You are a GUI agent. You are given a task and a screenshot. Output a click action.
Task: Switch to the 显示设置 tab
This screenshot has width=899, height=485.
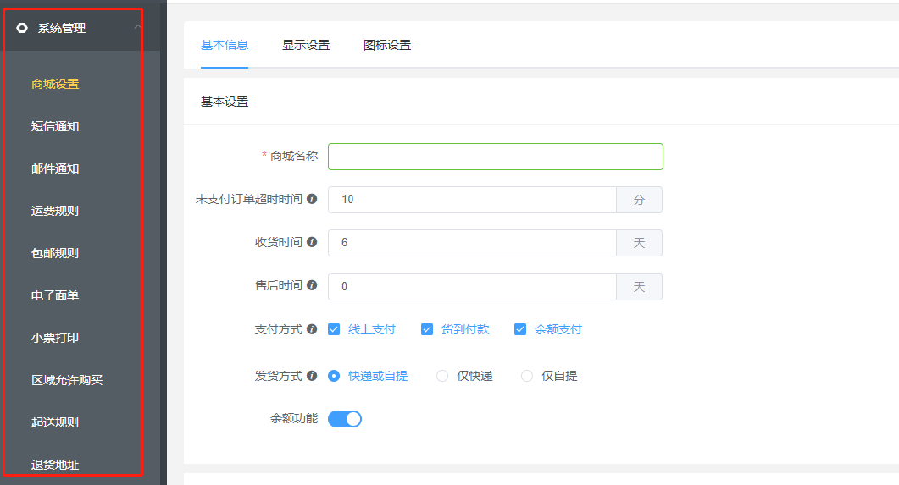(306, 45)
